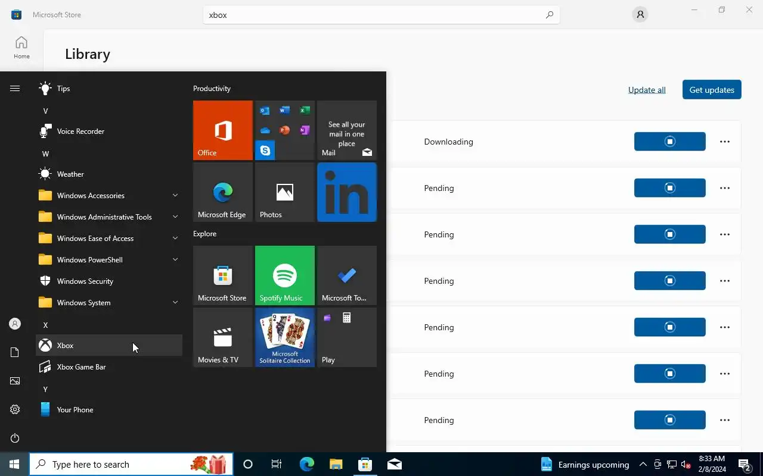Launch Your Phone app
Screen dimensions: 763x476
click(x=109, y=409)
